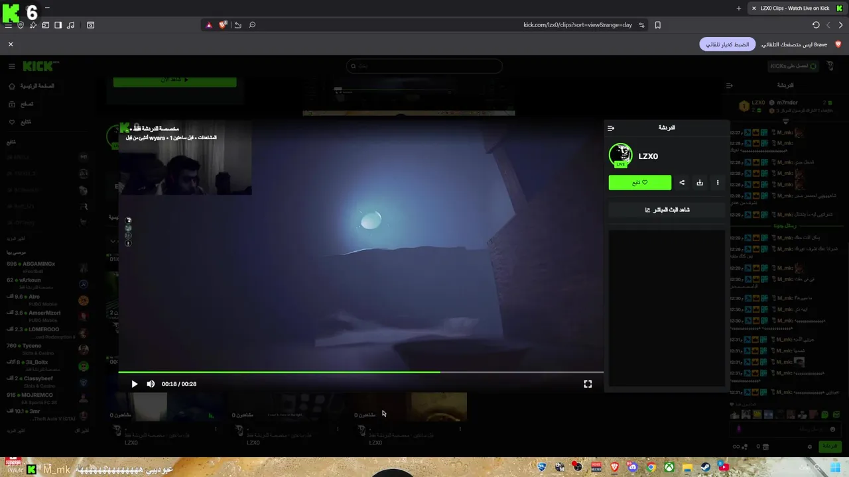Open chat settings gear icon

click(x=809, y=447)
